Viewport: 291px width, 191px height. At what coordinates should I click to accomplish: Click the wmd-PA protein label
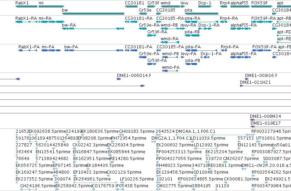(171, 67)
